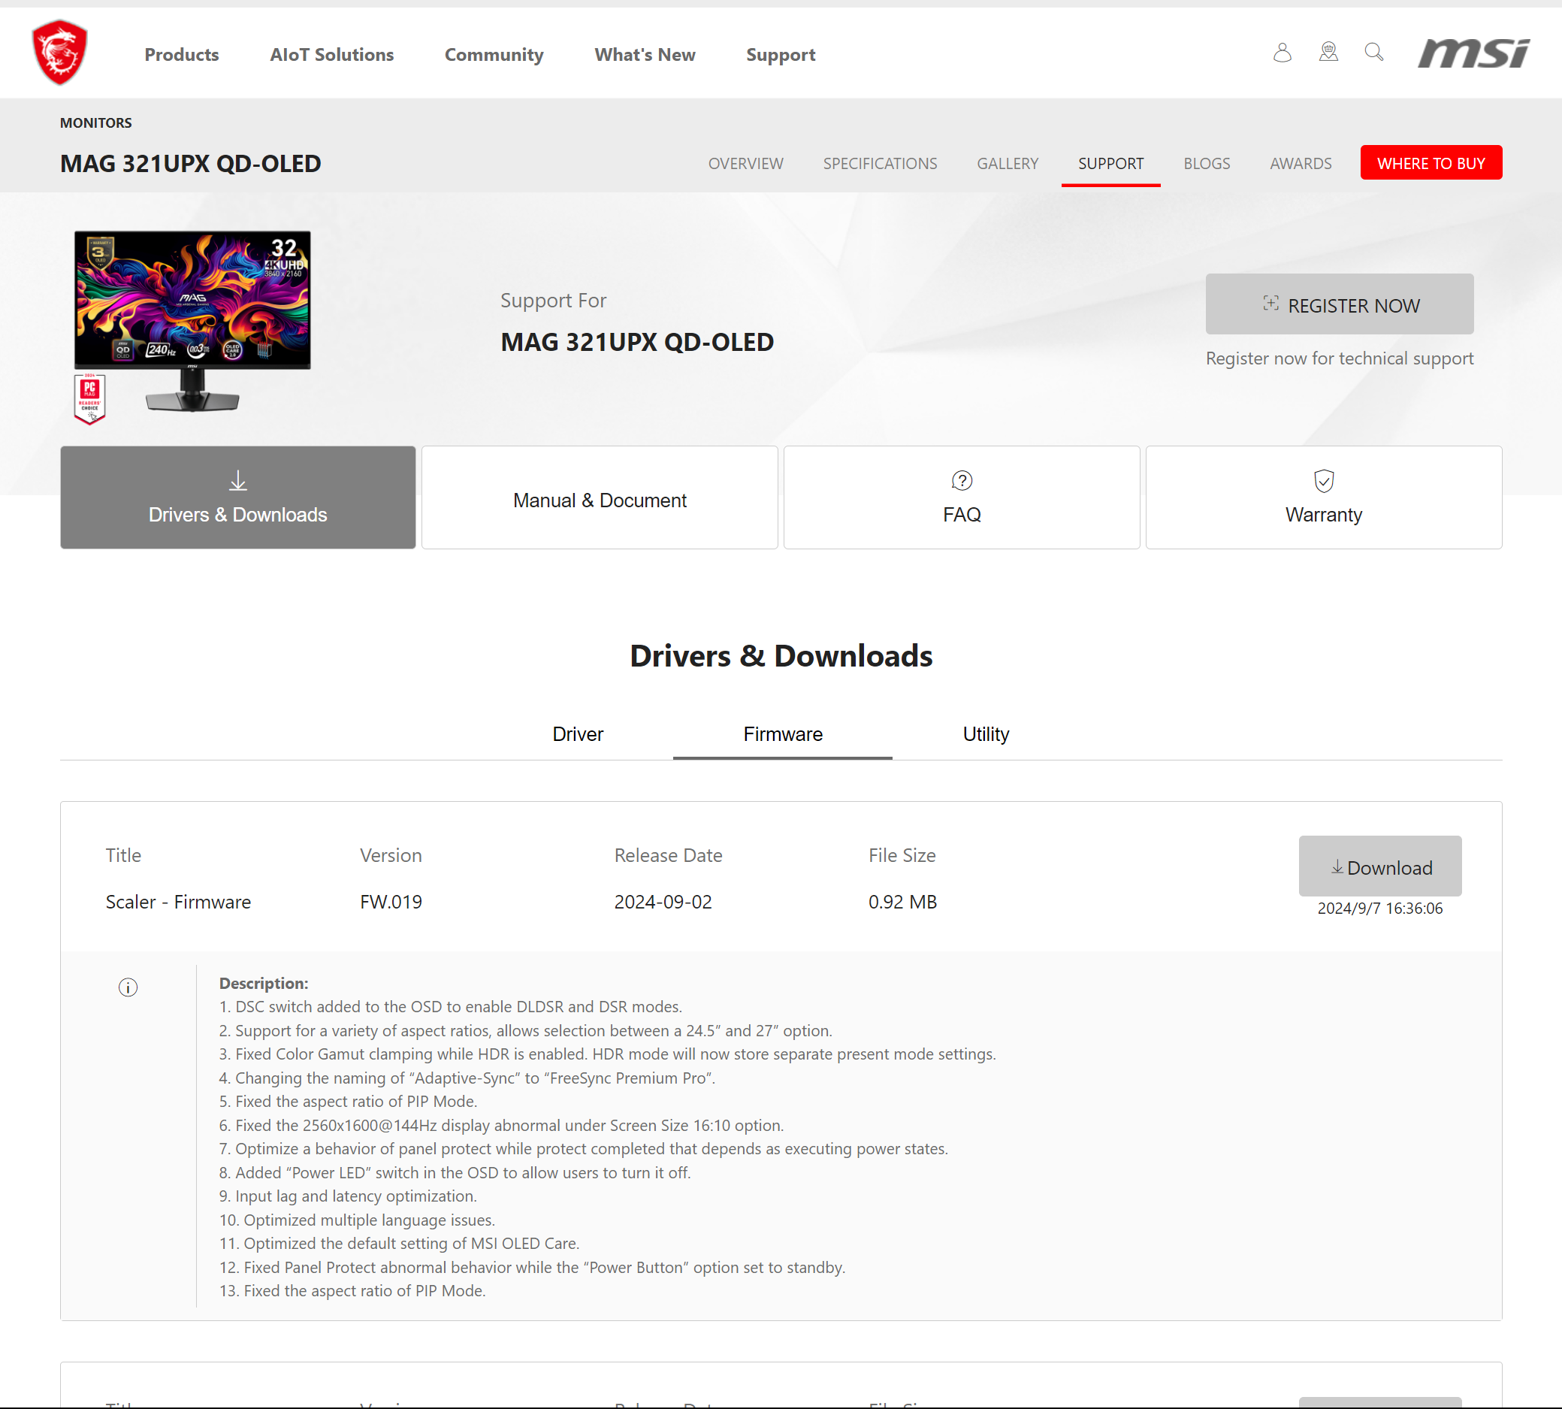The width and height of the screenshot is (1562, 1409).
Task: Go to the BLOGS tab
Action: (1207, 163)
